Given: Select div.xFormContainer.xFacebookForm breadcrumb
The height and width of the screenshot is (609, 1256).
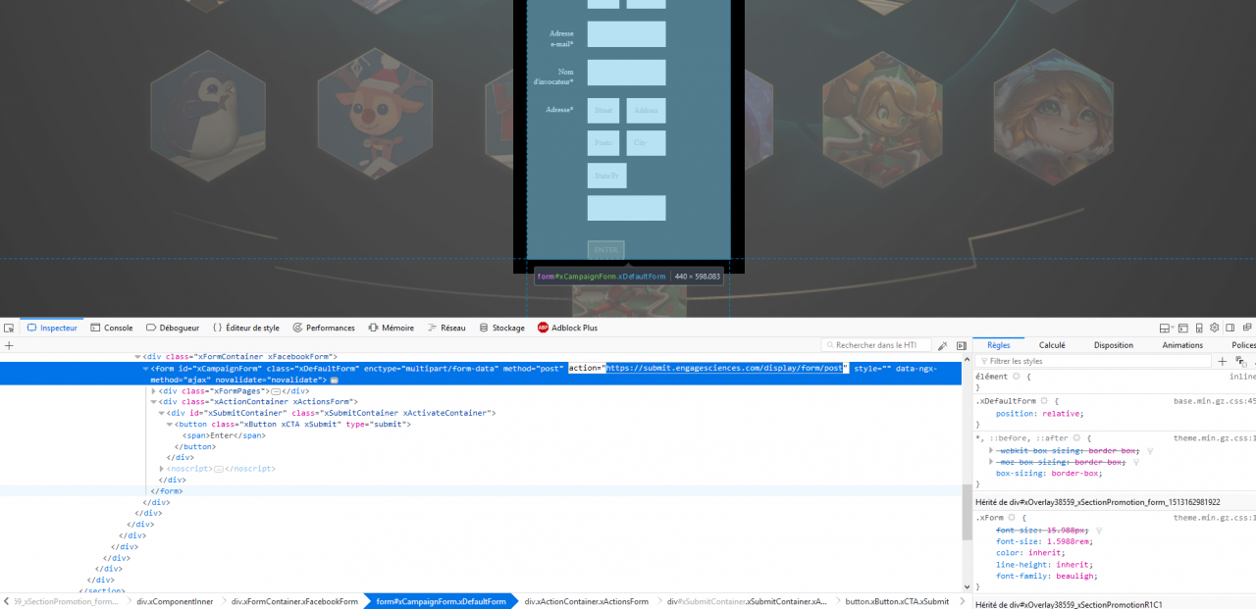Looking at the screenshot, I should [294, 601].
